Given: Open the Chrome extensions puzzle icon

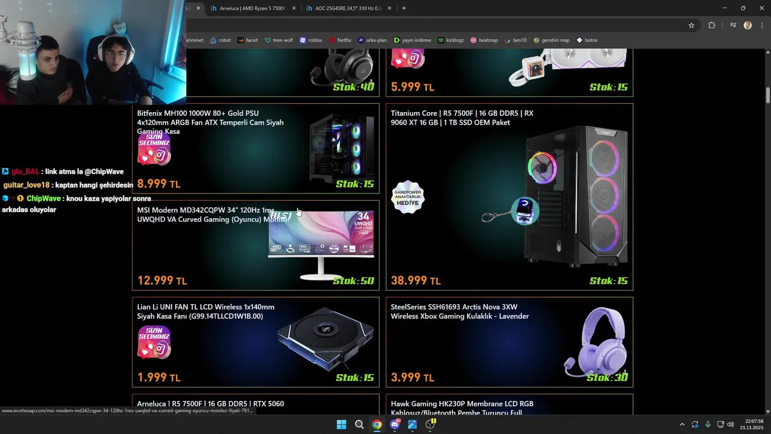Looking at the screenshot, I should pyautogui.click(x=712, y=25).
